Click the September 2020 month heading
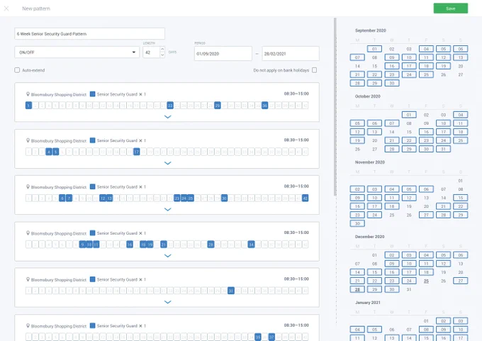This screenshot has height=341, width=482. (371, 30)
